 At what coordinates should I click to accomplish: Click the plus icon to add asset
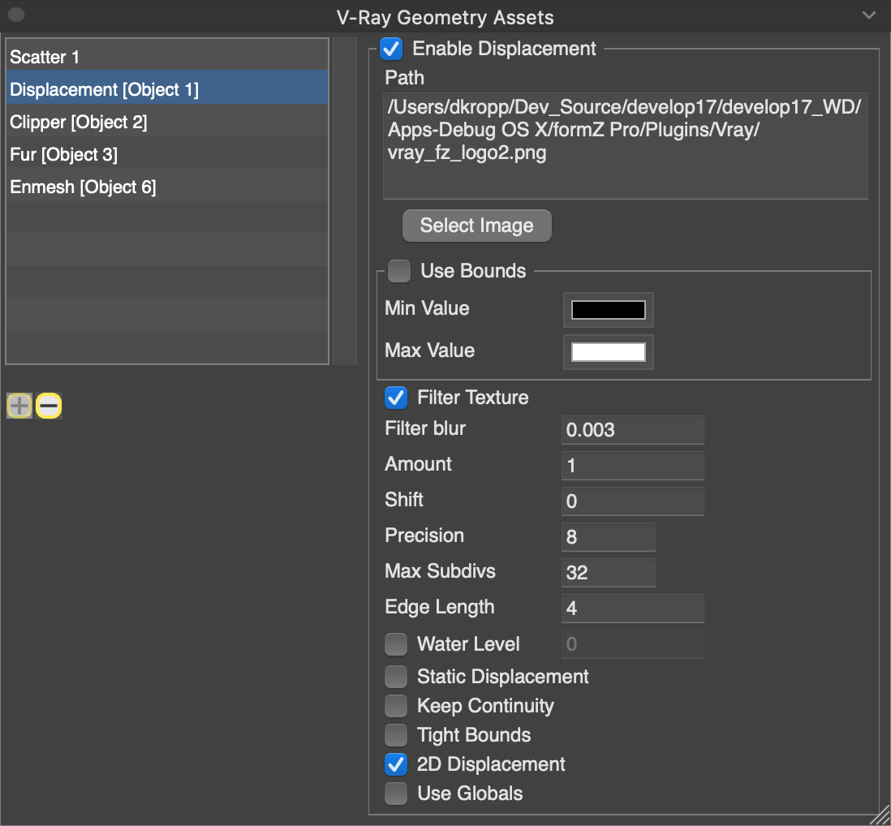tap(19, 406)
